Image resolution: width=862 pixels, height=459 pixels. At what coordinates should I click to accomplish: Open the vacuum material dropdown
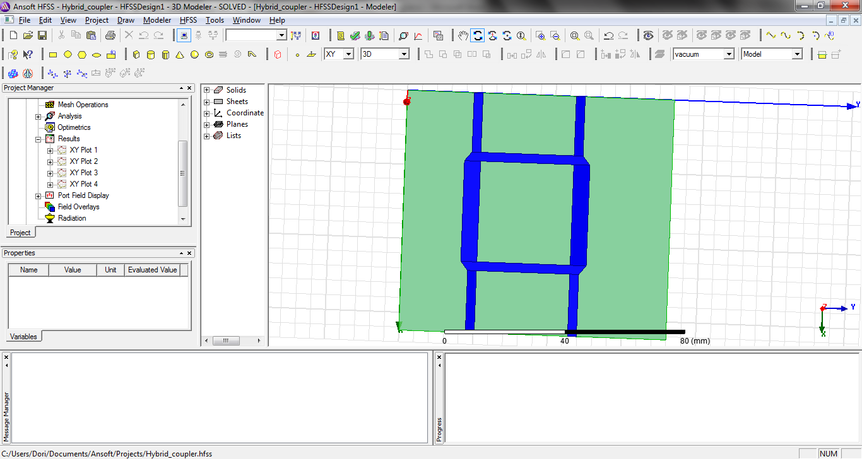(729, 54)
